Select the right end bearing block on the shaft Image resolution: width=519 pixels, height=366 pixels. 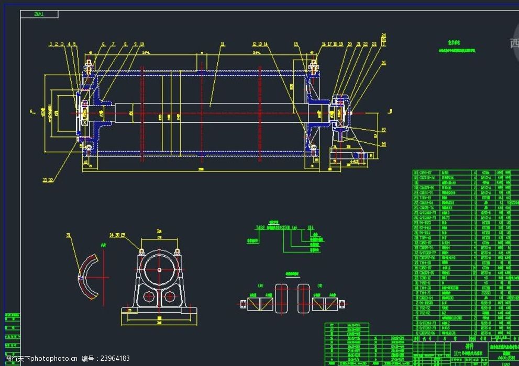340,112
